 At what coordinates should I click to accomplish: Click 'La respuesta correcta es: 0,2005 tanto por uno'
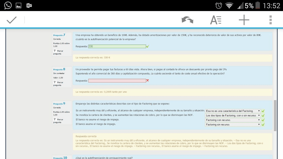101,92
